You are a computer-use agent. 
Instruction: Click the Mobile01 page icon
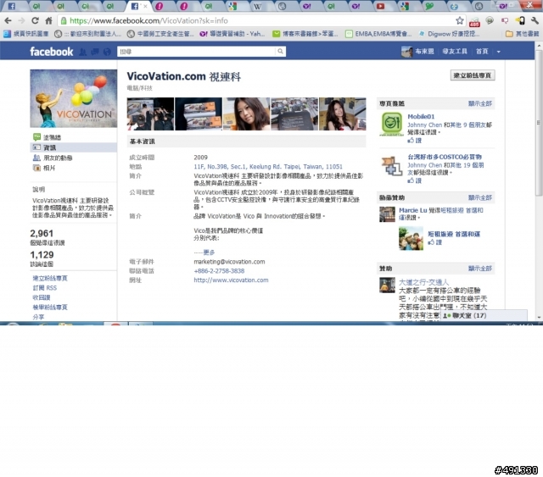click(392, 124)
